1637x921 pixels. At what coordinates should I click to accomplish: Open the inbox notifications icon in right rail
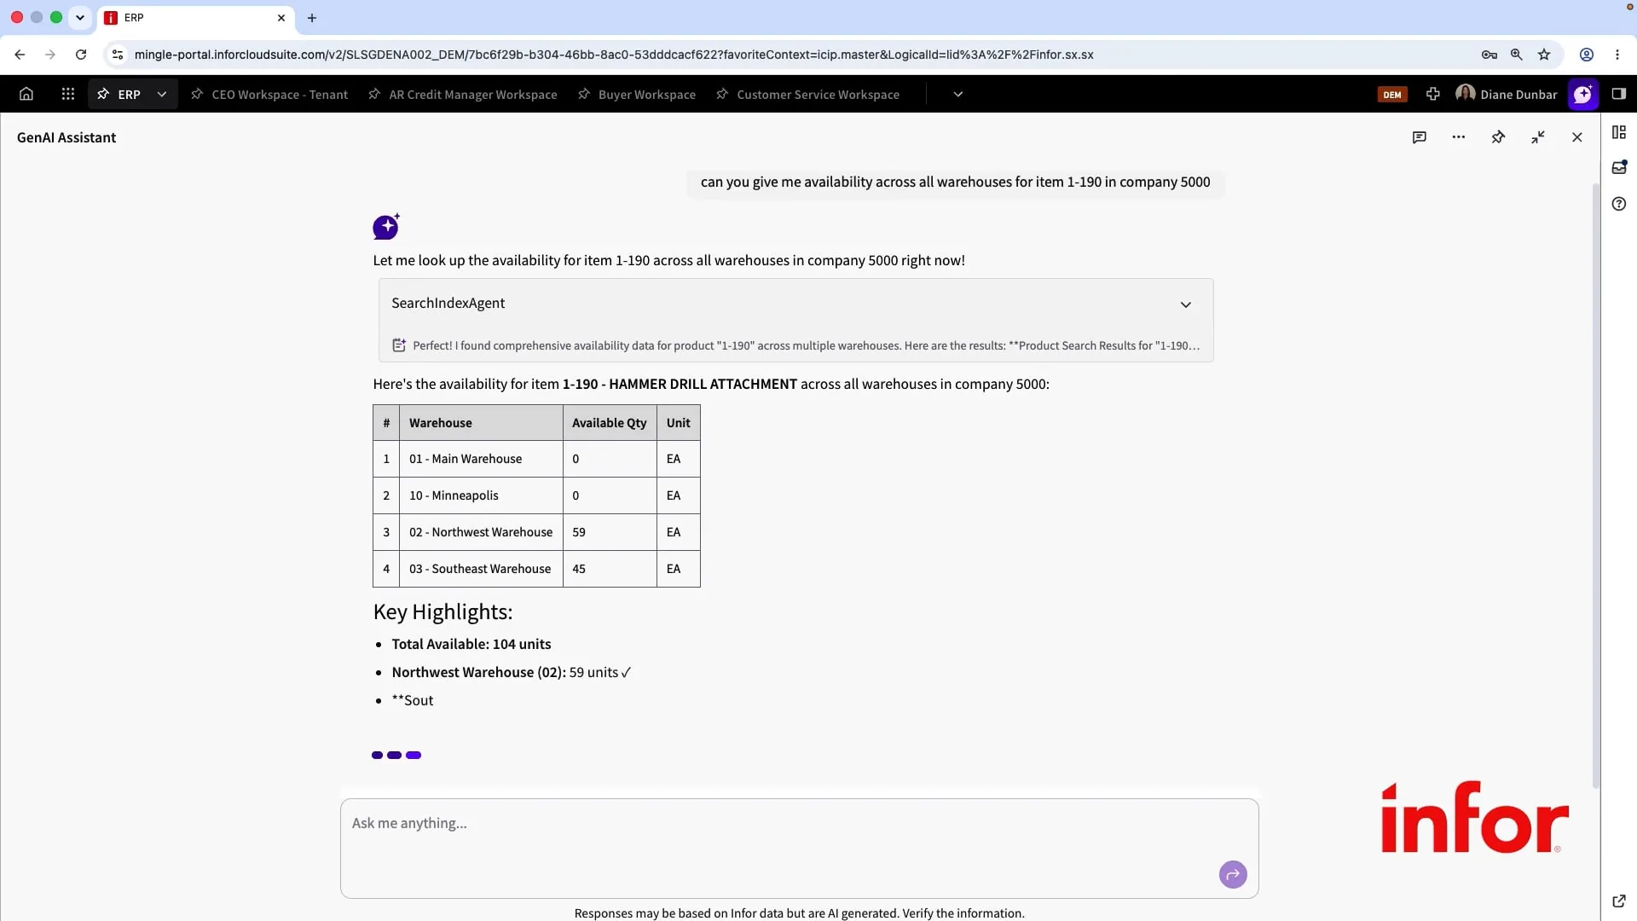pos(1619,167)
